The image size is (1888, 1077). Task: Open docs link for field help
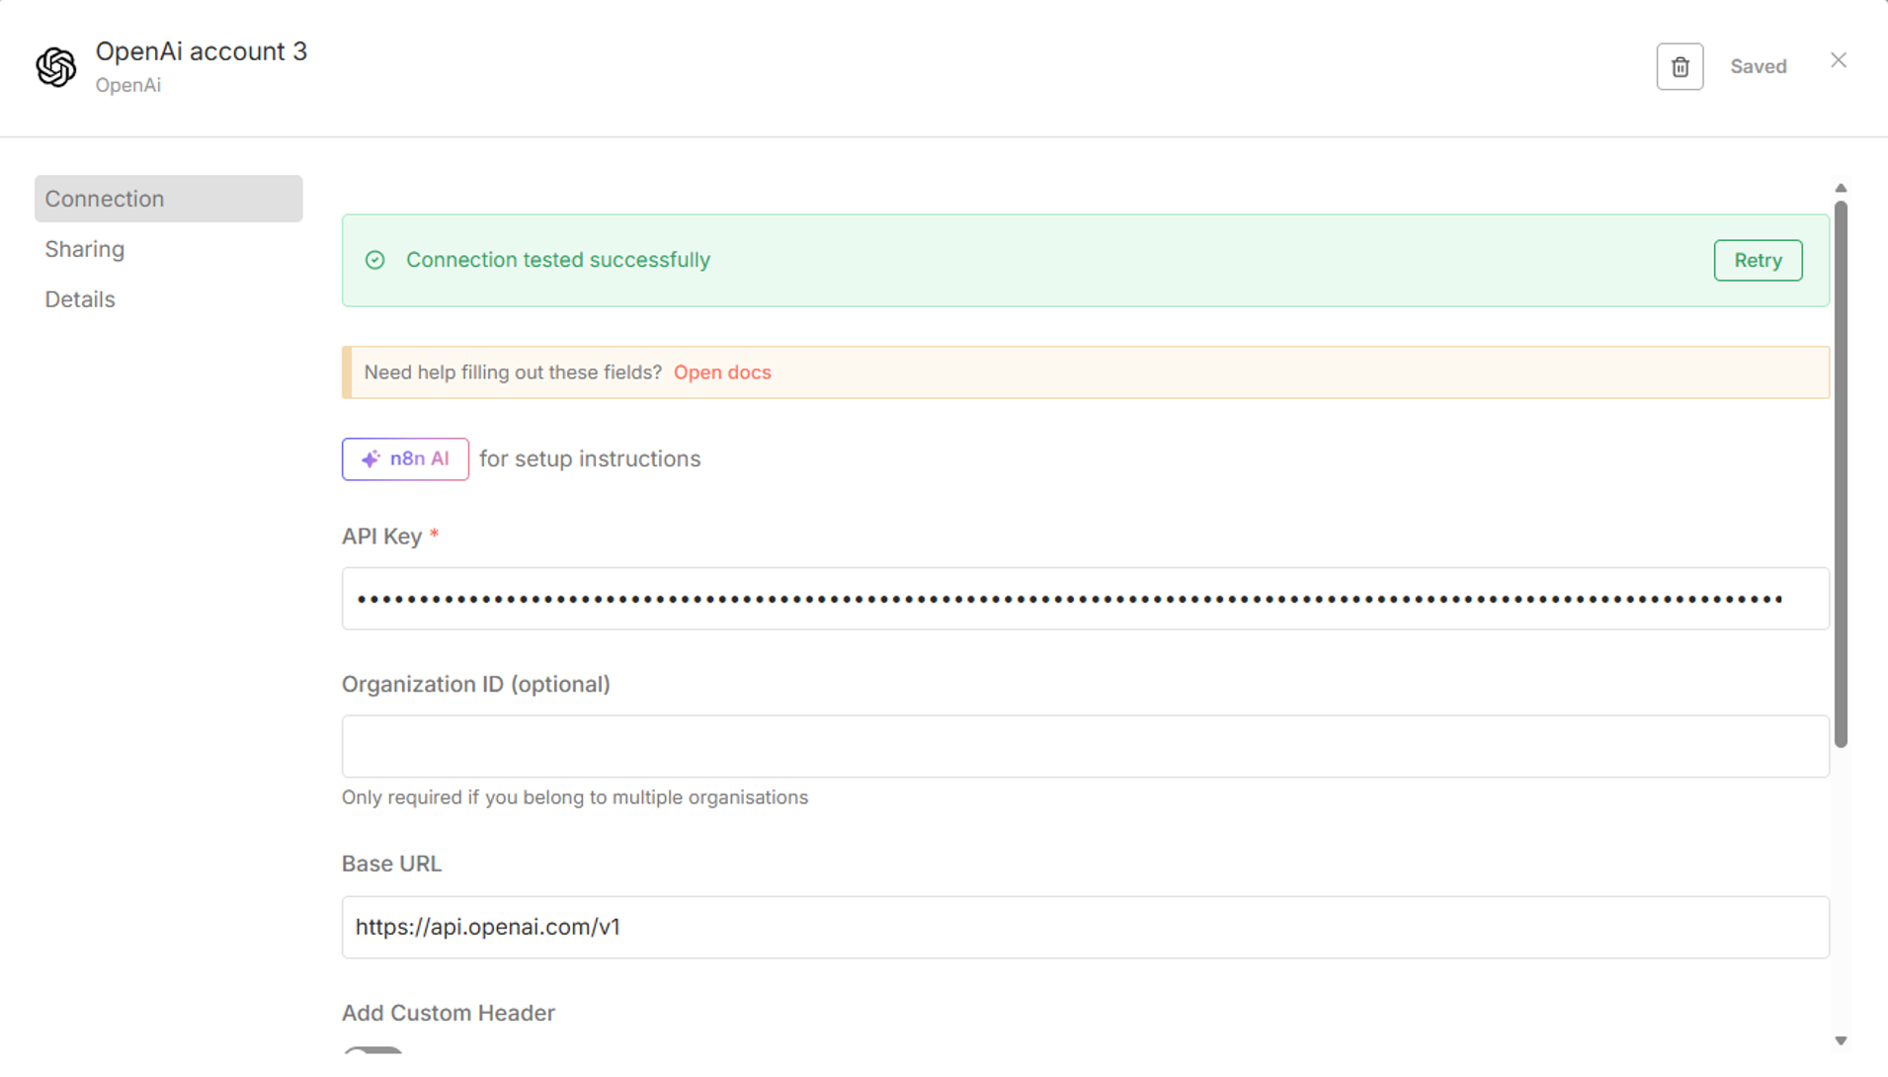(722, 373)
